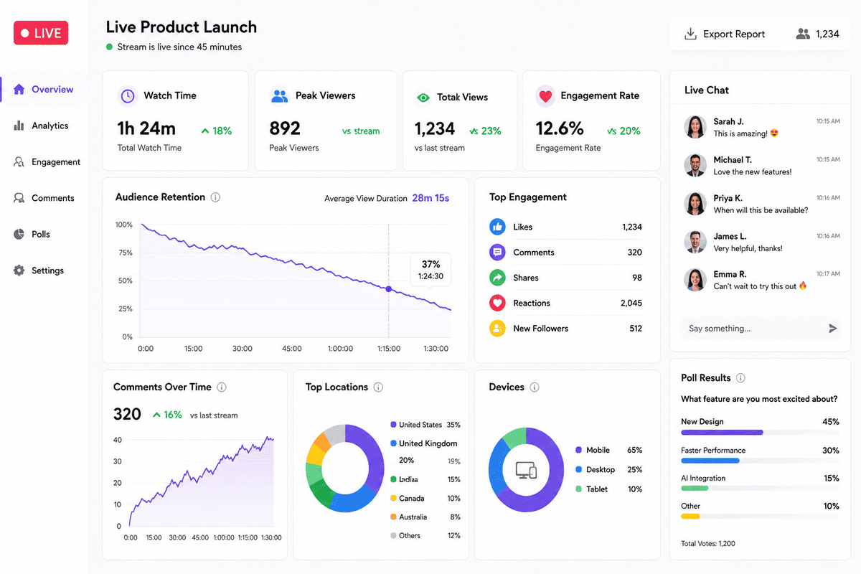Send the chat message with arrow icon

pos(832,329)
